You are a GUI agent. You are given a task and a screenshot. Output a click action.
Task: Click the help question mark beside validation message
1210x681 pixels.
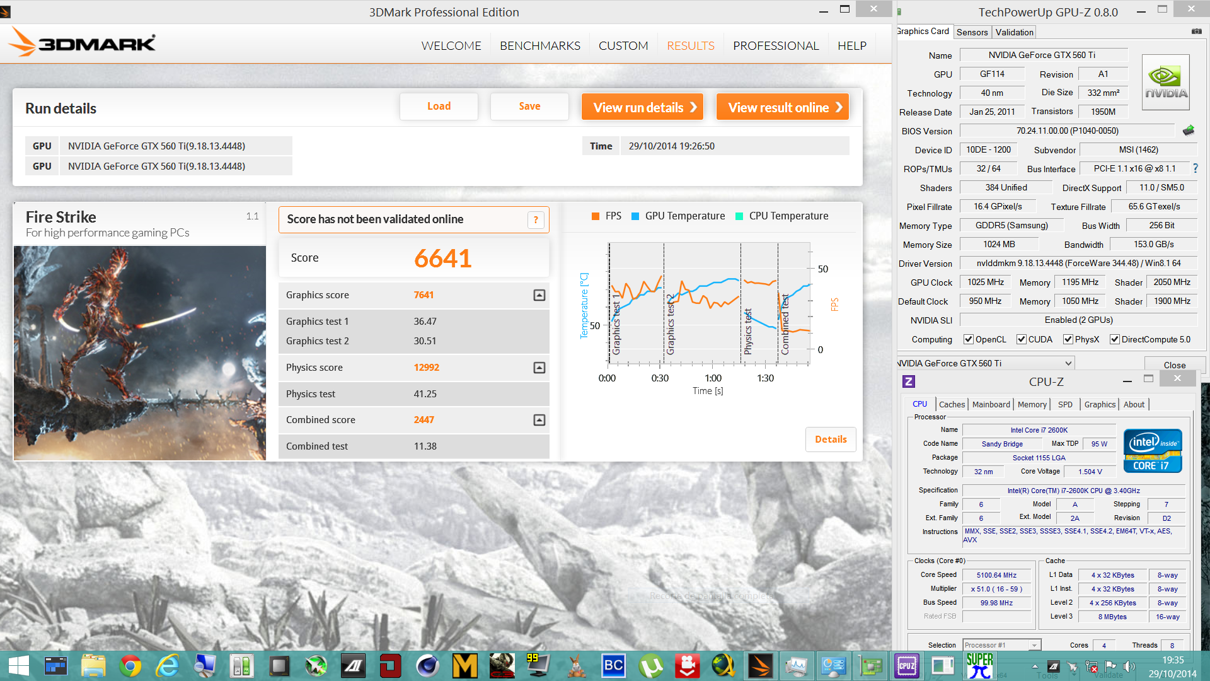[x=536, y=219]
